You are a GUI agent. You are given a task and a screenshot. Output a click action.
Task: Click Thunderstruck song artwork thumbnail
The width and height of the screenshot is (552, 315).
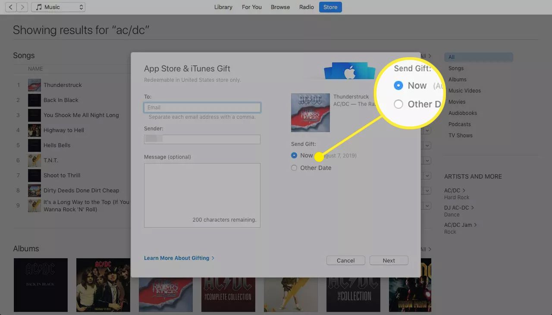click(34, 85)
